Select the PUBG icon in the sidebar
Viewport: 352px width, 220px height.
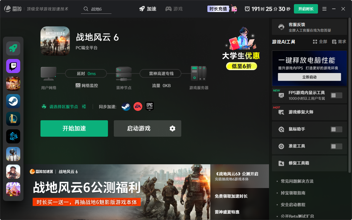13,154
